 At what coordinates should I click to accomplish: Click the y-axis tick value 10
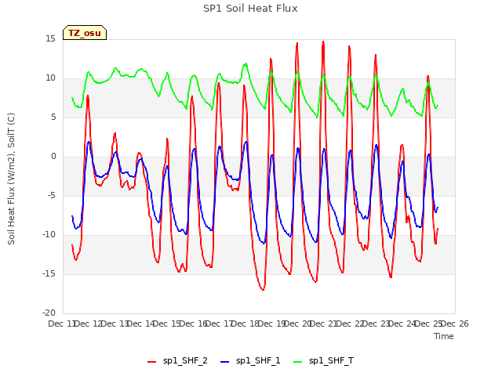click(50, 78)
